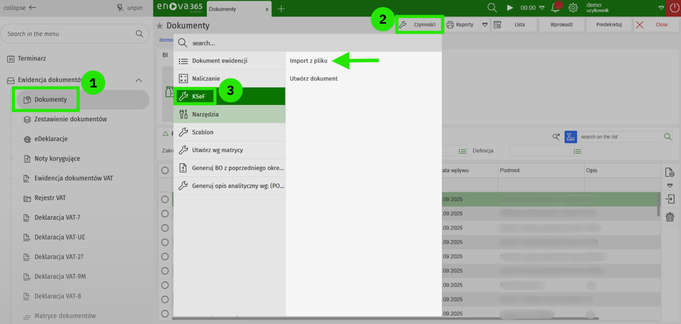
Task: Click the Wprowadź button
Action: point(561,25)
